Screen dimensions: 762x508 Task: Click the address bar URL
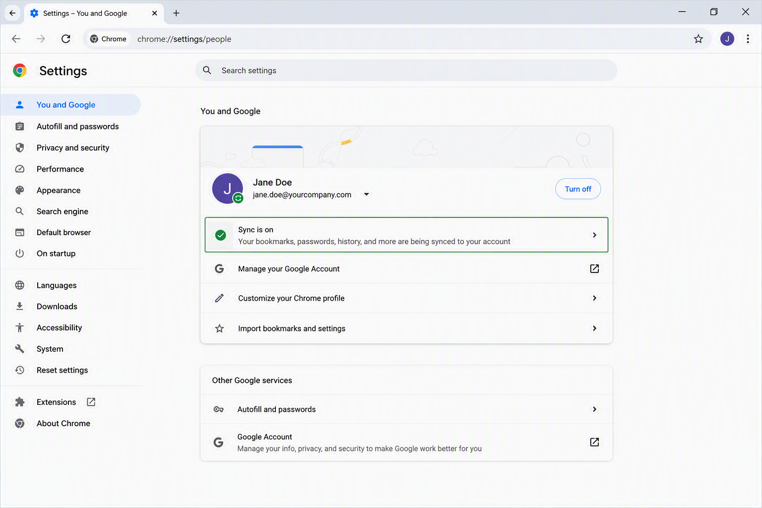point(184,39)
